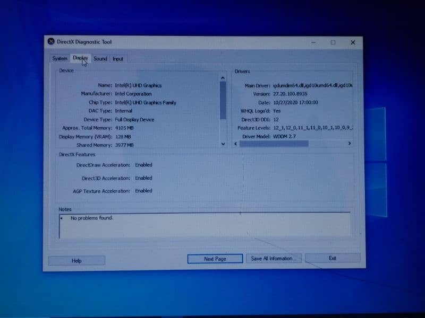This screenshot has height=318, width=425.
Task: Maximize the DirectX Diagnostic Tool window
Action: point(333,42)
